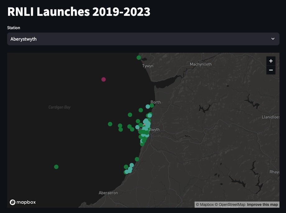
Task: Zoom in with the plus button
Action: pos(271,61)
